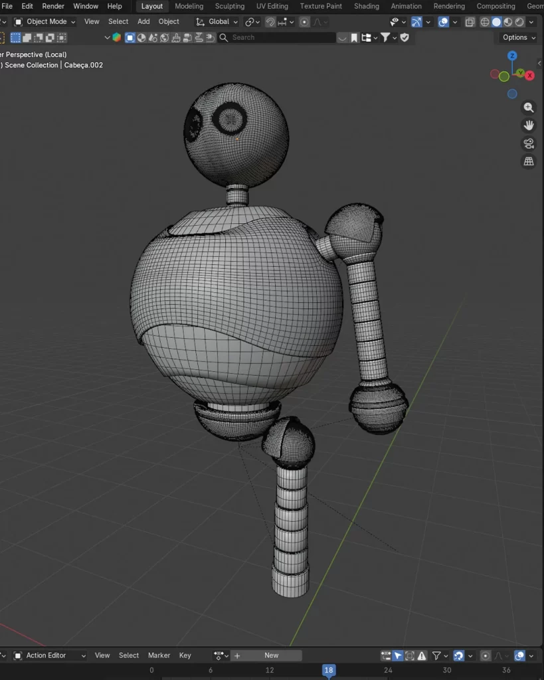The image size is (544, 680).
Task: Toggle viewport overlays button
Action: [x=443, y=22]
